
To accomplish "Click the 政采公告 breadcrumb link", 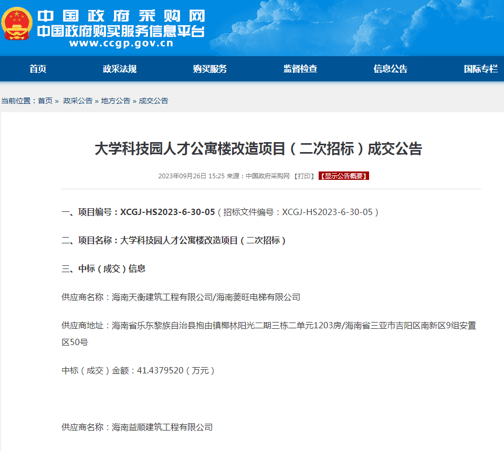I will pos(78,101).
